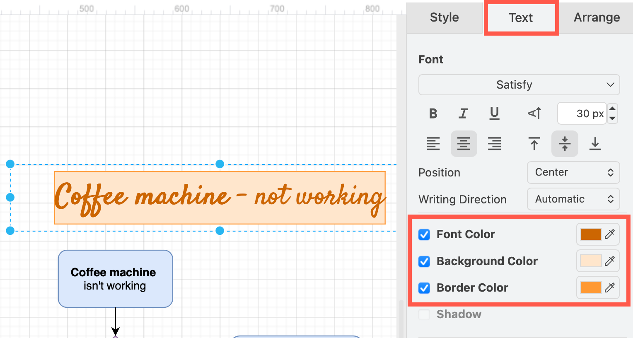Viewport: 633px width, 338px height.
Task: Uncheck the Background Color checkbox
Action: (x=424, y=261)
